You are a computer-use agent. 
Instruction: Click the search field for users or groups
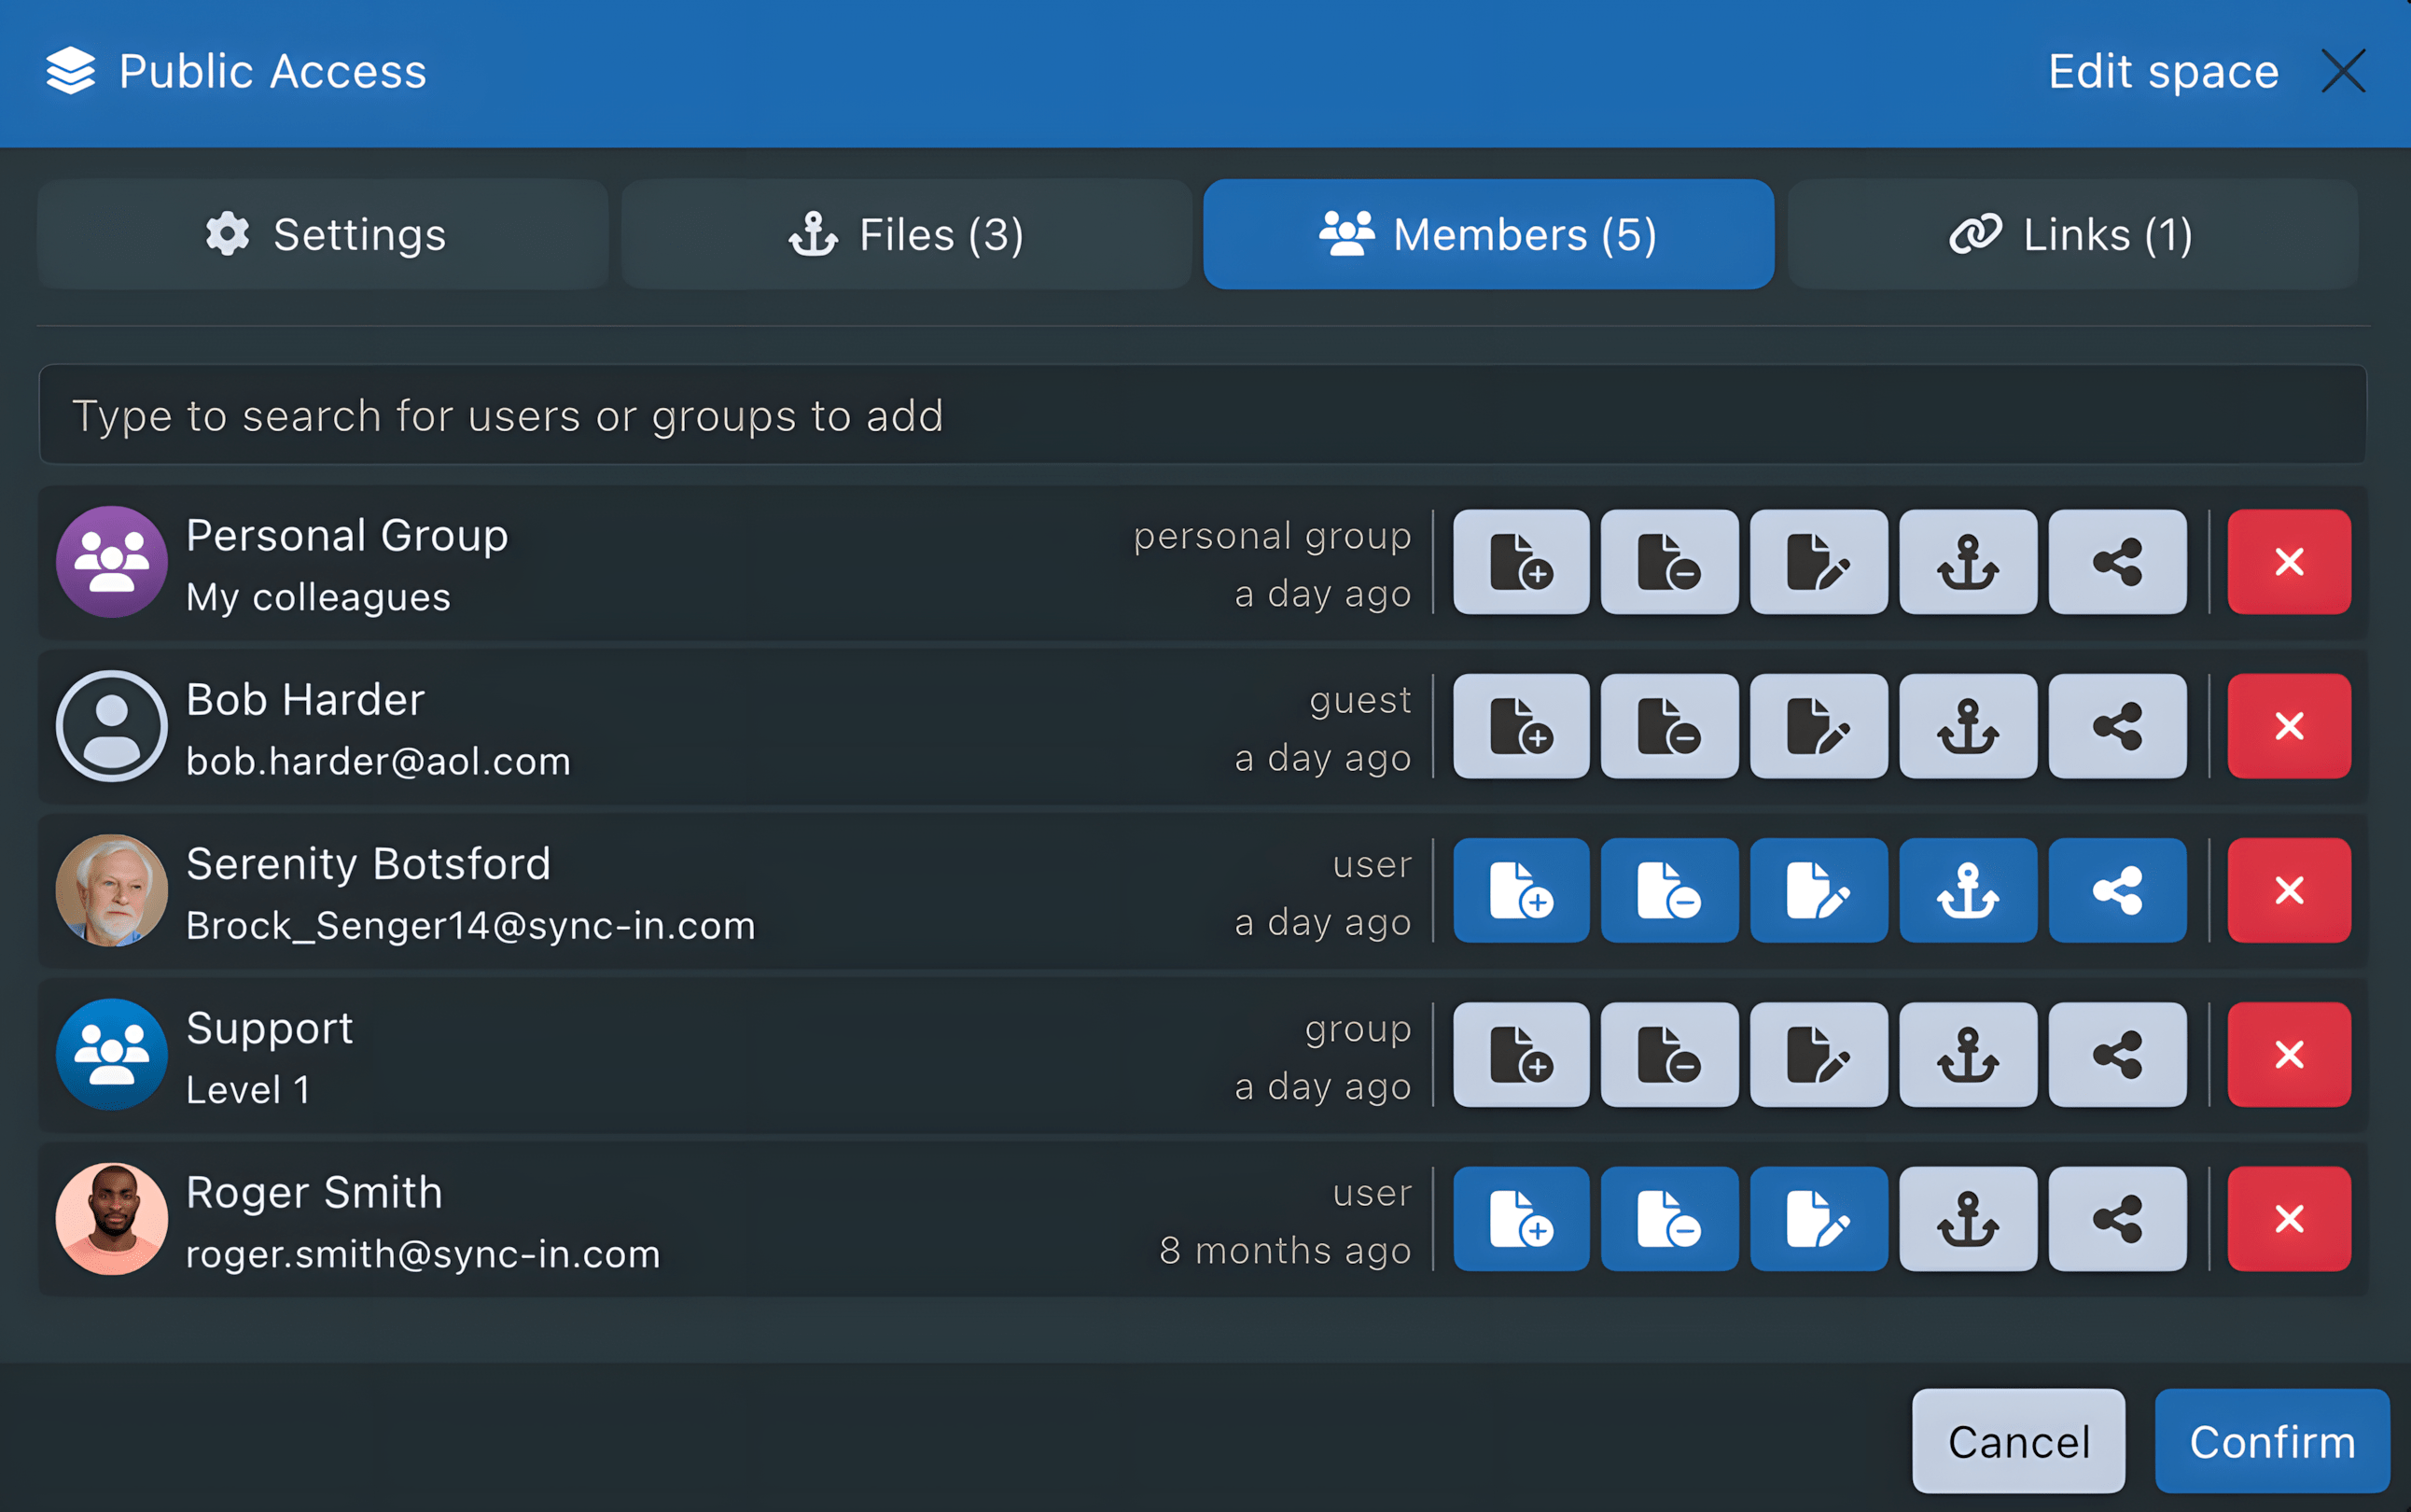(1205, 415)
